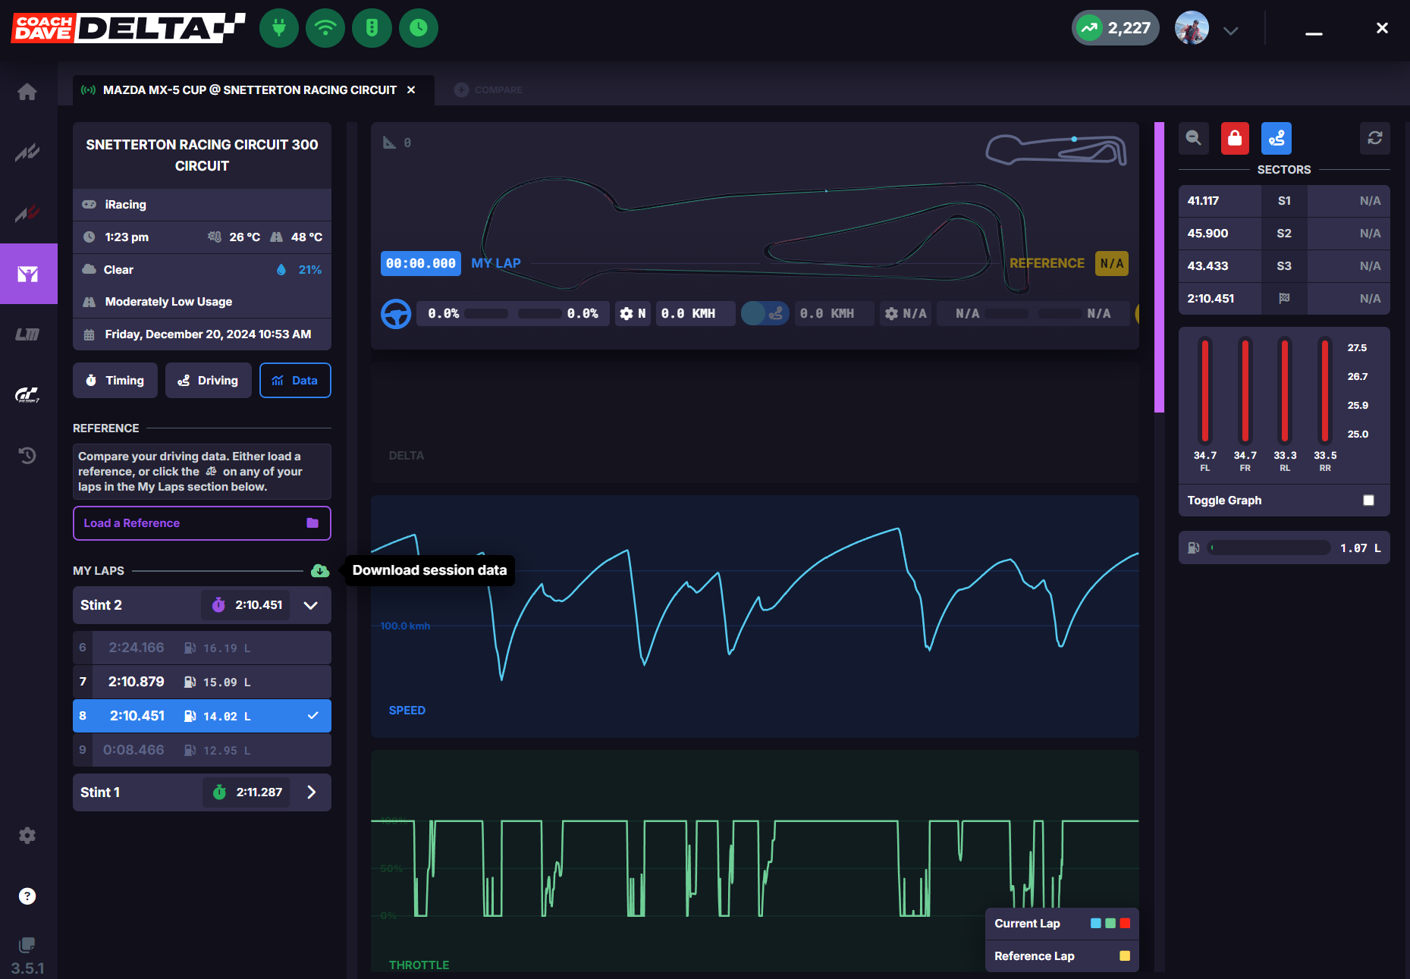1410x979 pixels.
Task: Expand the Stint 1 laps
Action: [x=311, y=792]
